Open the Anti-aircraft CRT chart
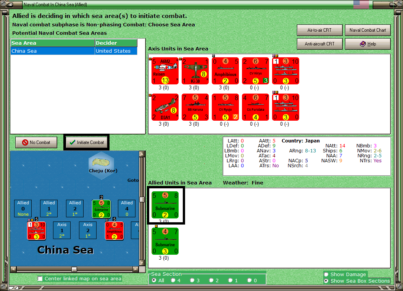Screen dimensions: 403x291 point(319,44)
